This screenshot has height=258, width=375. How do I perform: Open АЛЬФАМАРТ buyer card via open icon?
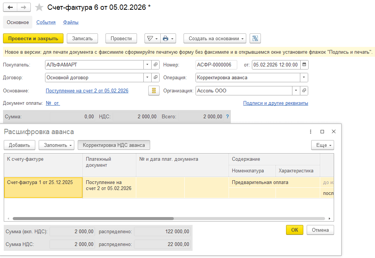[156, 65]
